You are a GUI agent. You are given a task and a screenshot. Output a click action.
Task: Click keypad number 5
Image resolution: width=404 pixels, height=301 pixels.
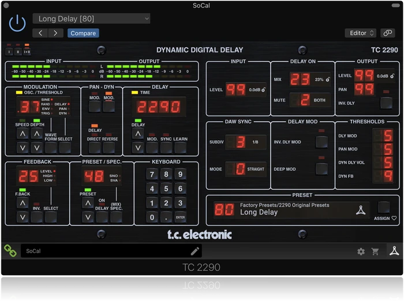[166, 189]
